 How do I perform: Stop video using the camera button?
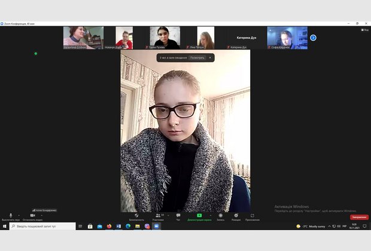pos(33,217)
